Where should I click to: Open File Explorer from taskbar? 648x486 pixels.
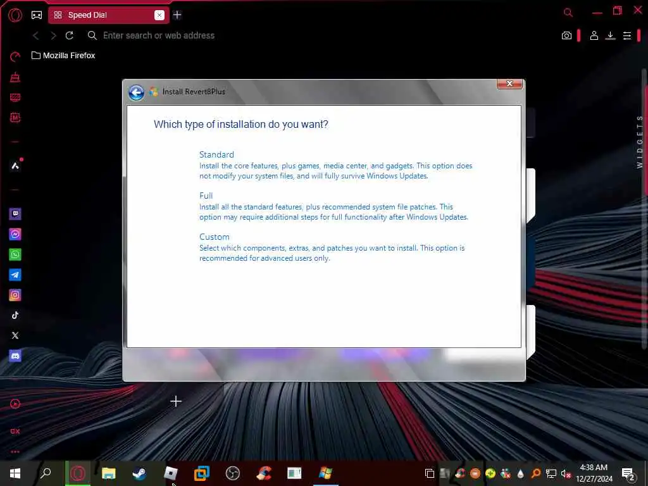(109, 473)
